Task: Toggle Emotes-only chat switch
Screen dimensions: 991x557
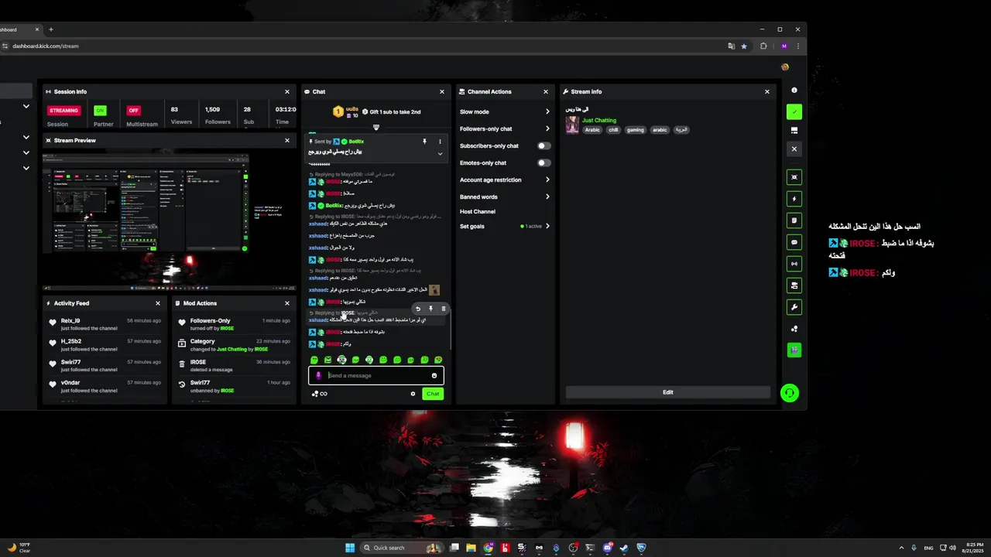Action: (544, 162)
